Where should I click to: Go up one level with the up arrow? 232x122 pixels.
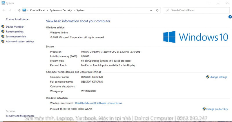pos(19,10)
